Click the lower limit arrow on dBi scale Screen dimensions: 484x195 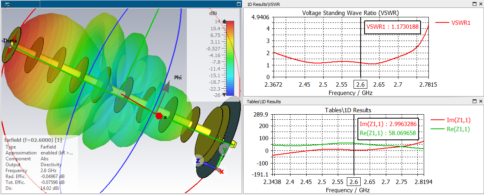(x=225, y=94)
